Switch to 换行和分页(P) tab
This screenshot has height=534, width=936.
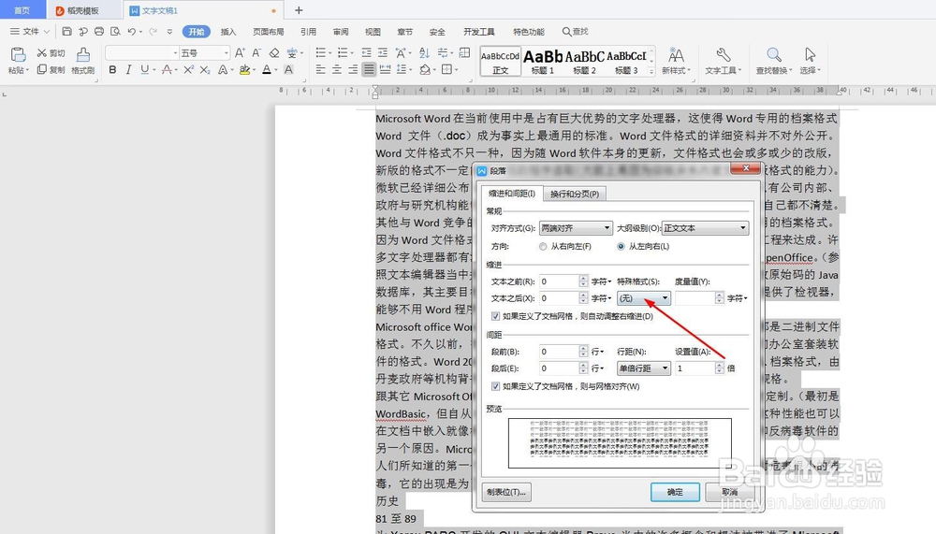[575, 194]
